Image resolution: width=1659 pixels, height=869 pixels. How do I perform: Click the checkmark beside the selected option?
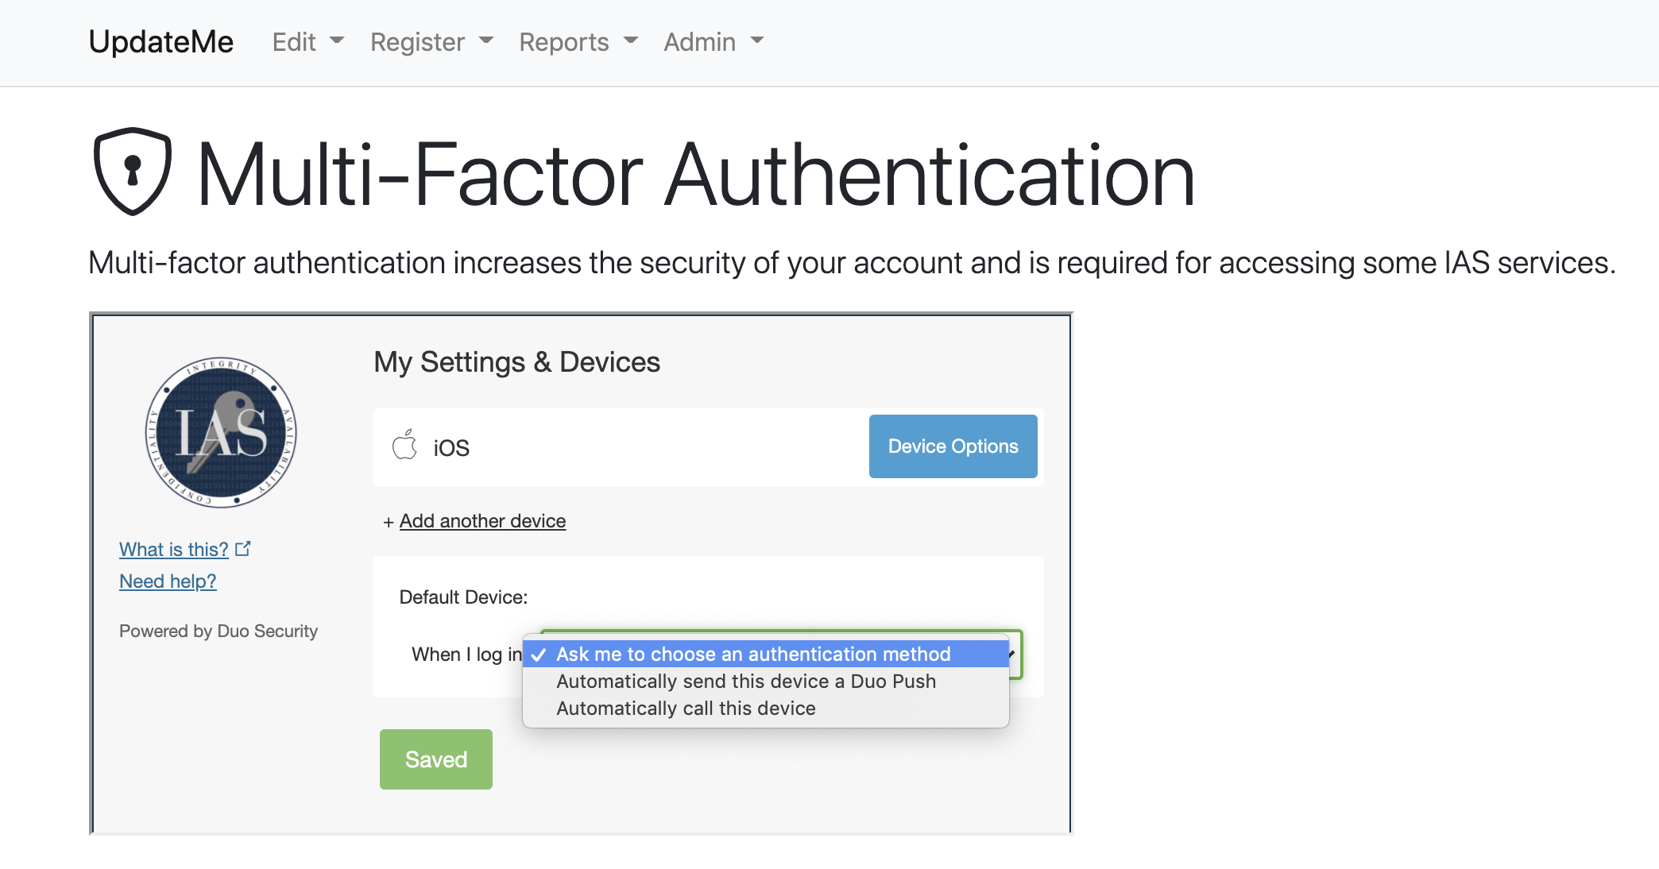click(x=539, y=655)
